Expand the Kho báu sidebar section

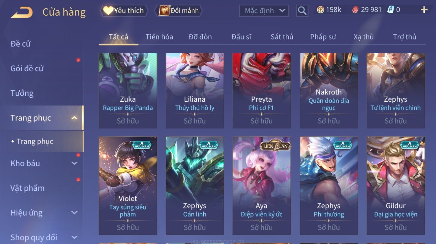pyautogui.click(x=74, y=163)
